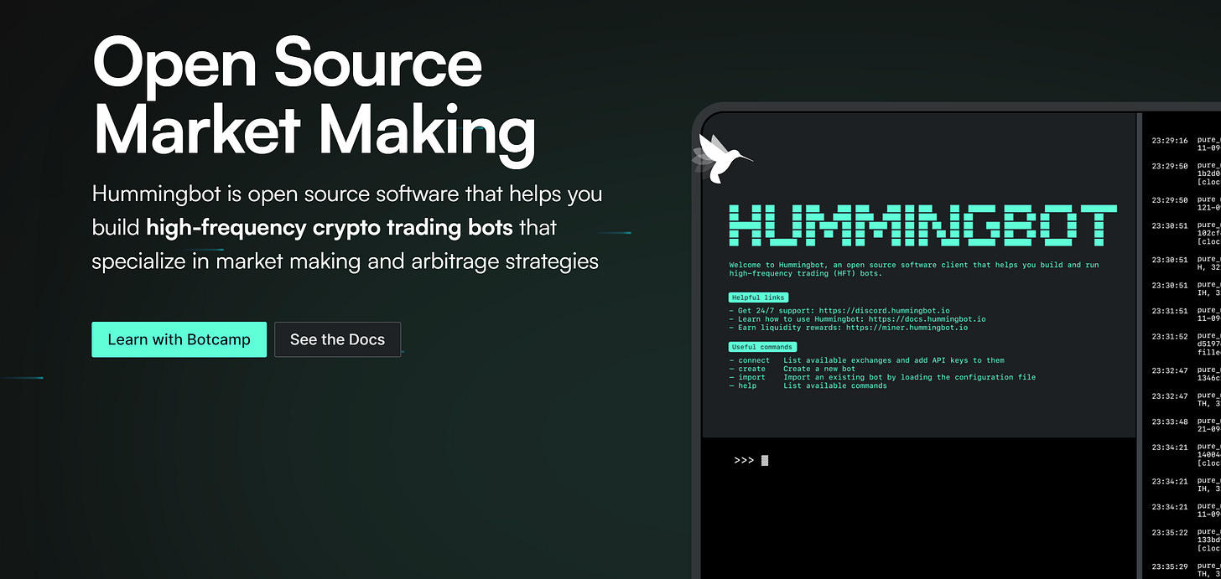Select the help command row
This screenshot has width=1221, height=579.
[x=808, y=385]
